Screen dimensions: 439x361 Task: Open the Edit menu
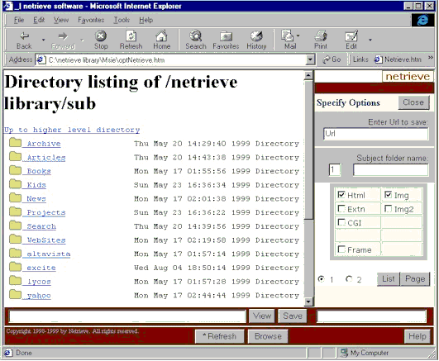(39, 20)
